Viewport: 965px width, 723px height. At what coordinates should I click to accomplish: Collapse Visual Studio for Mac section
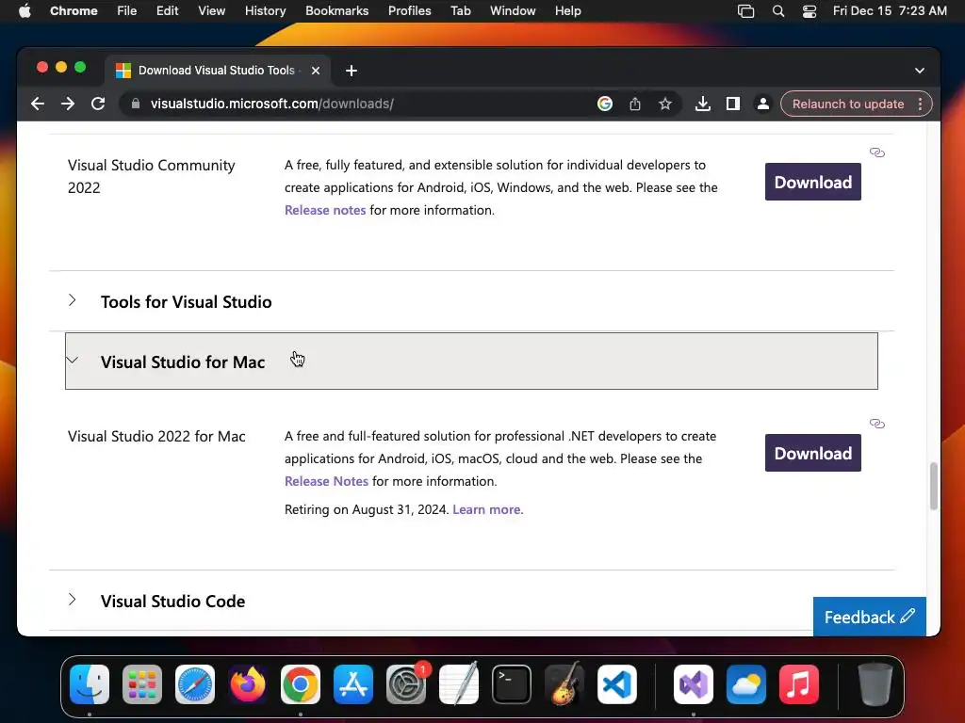click(x=471, y=361)
